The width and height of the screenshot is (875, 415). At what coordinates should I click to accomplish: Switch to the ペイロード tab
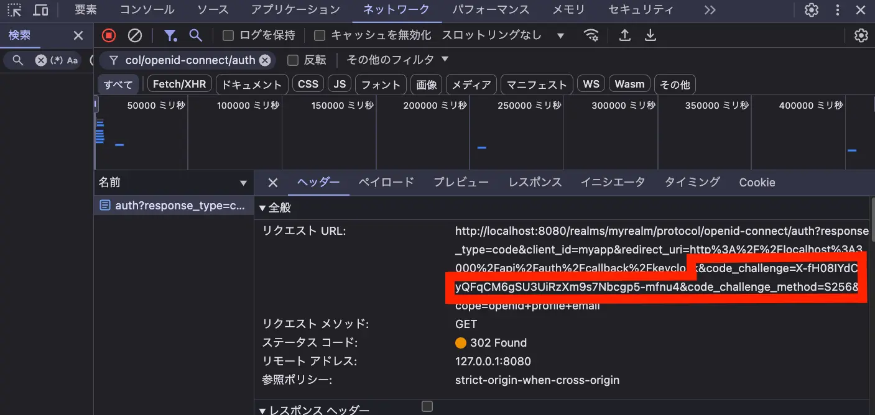click(x=386, y=182)
